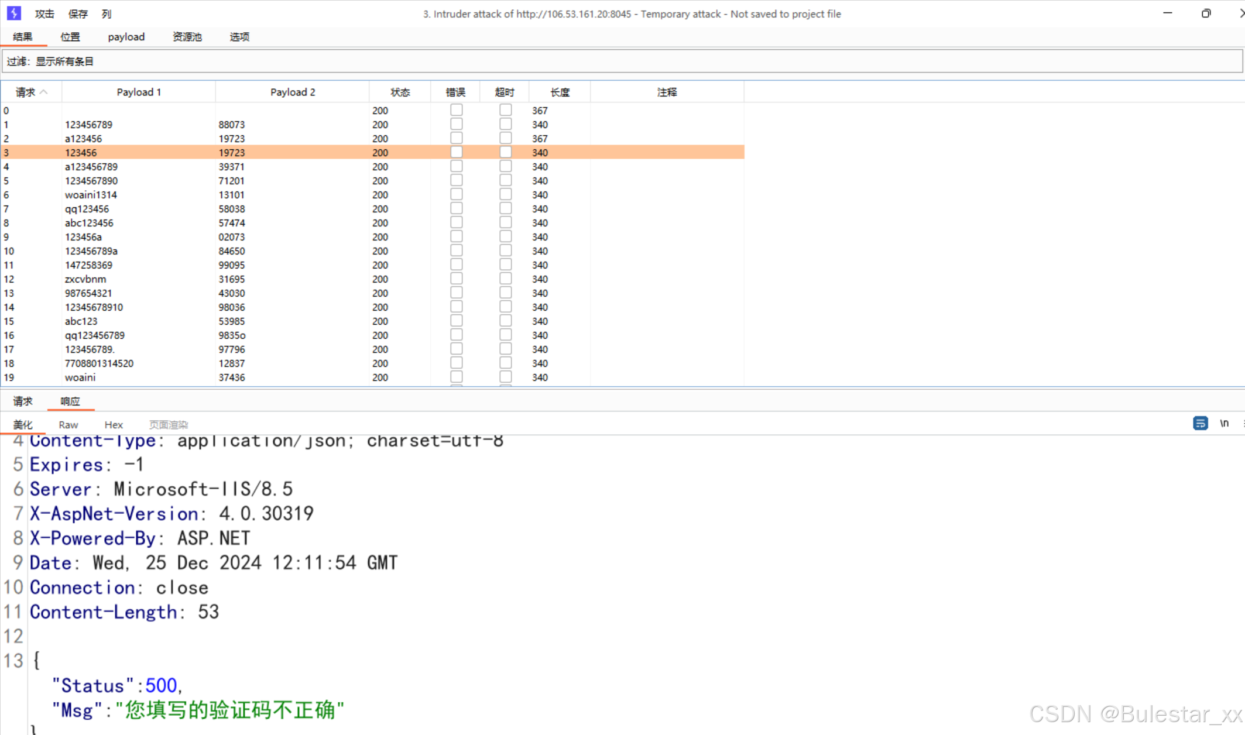Minimize the Intruder attack window
Image resolution: width=1245 pixels, height=735 pixels.
(1167, 13)
